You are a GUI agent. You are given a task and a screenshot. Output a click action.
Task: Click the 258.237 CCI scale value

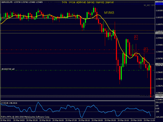coord(159,102)
